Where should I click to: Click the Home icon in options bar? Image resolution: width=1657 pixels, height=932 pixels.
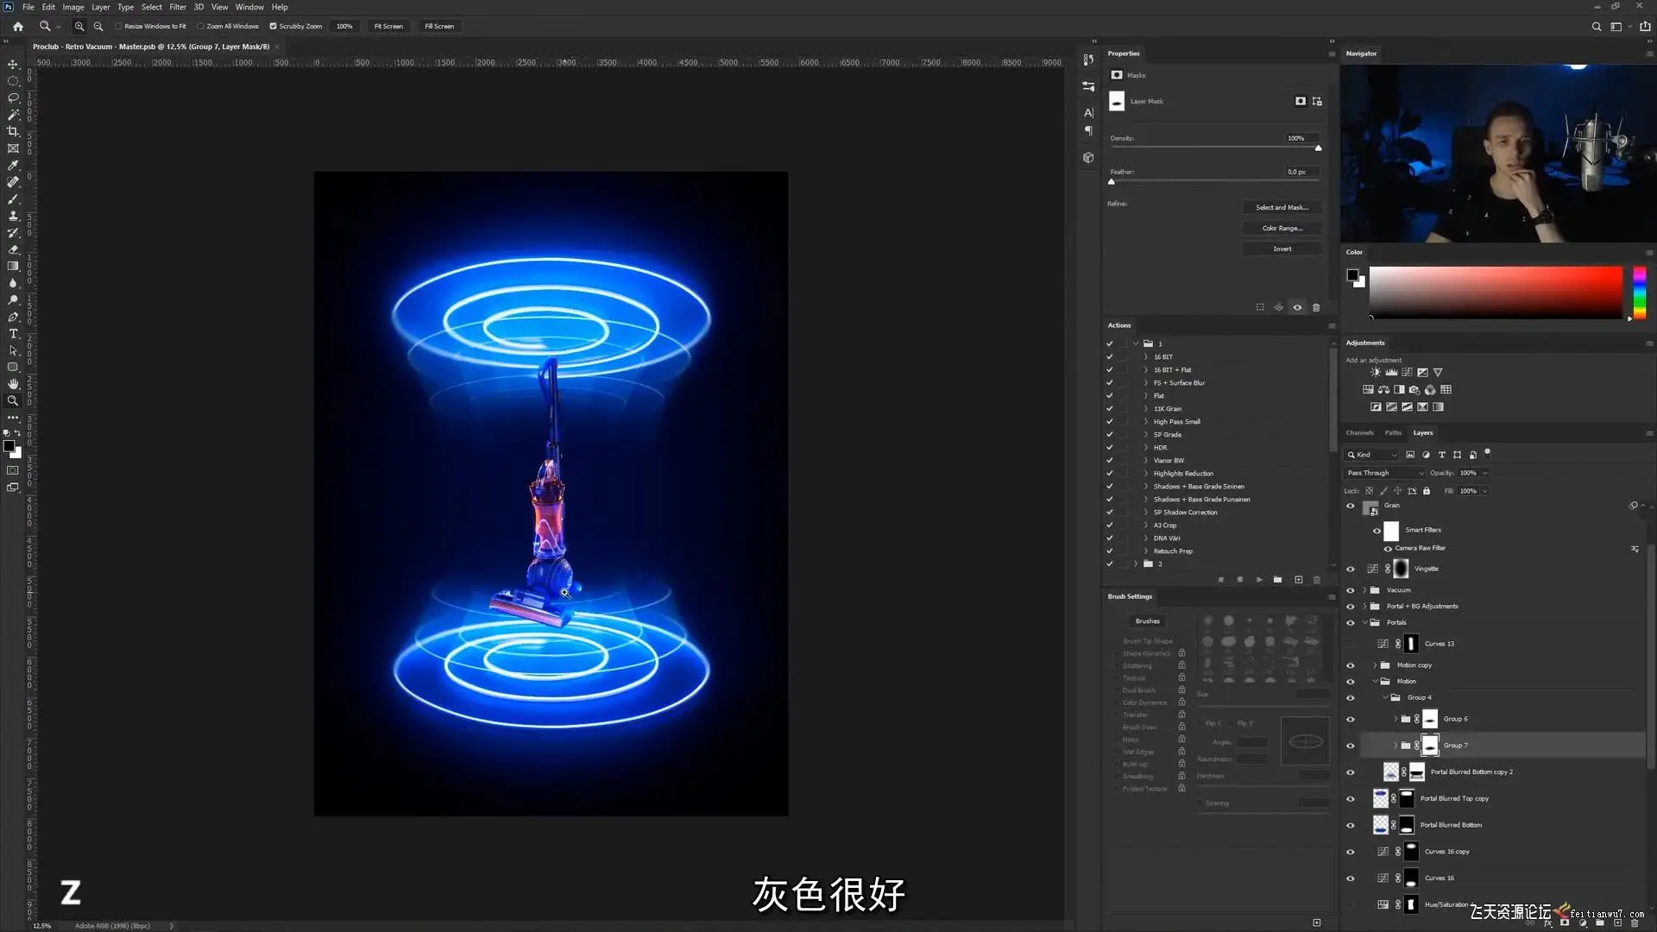click(17, 27)
